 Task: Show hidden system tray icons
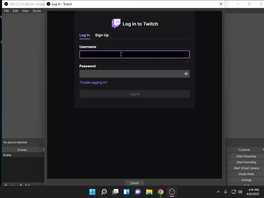pos(218,192)
